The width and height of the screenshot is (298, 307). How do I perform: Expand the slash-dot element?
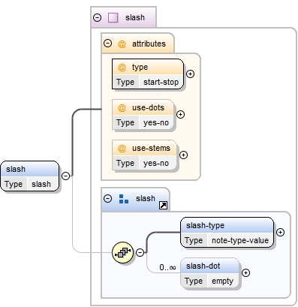tap(245, 272)
